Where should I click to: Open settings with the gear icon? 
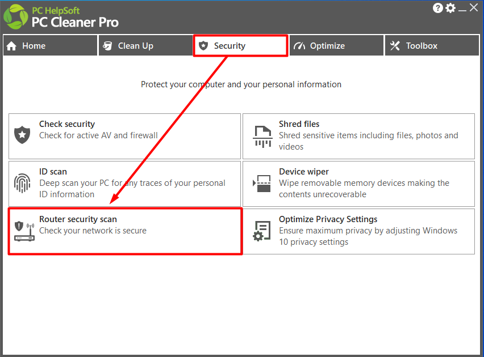450,8
